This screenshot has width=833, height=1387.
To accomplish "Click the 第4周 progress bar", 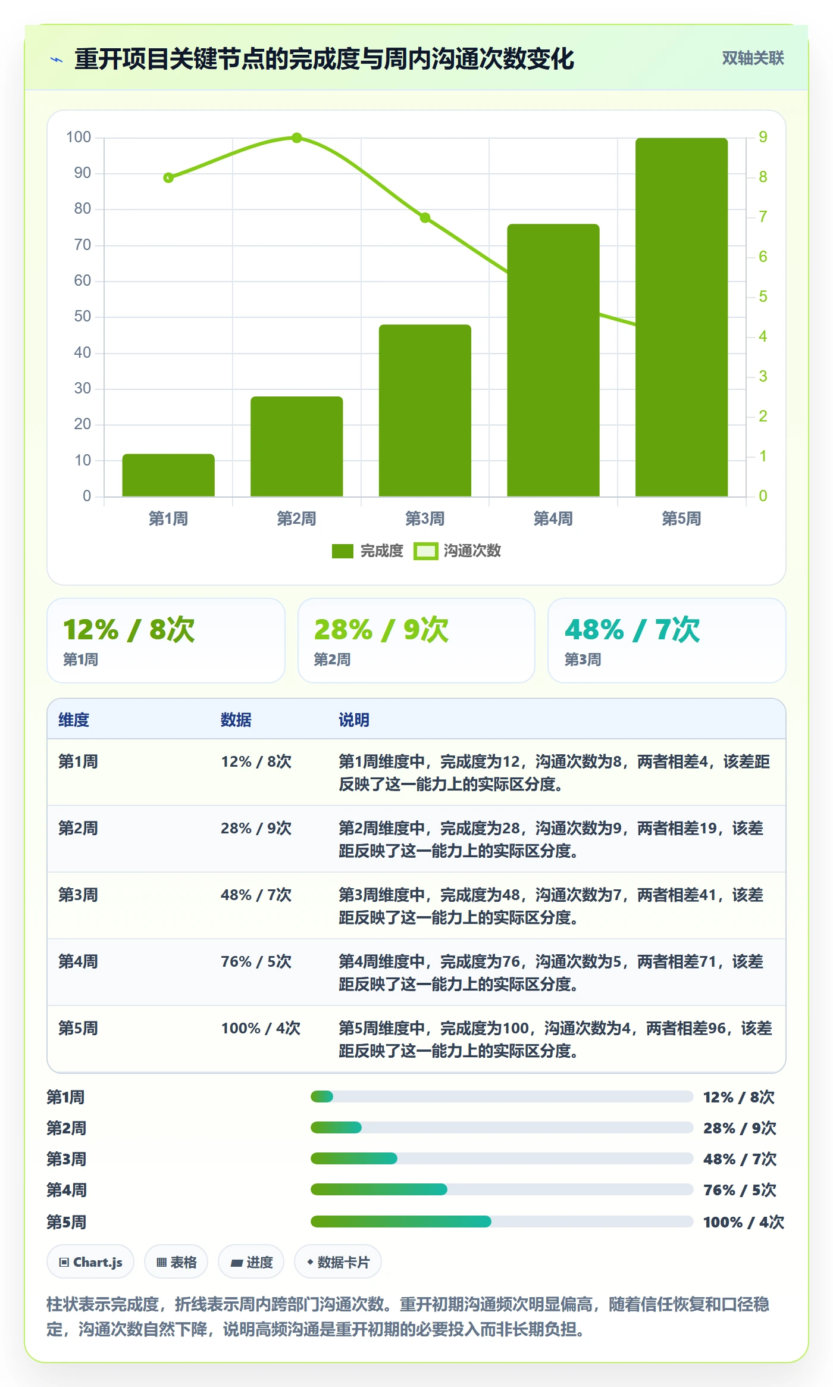I will [502, 1189].
